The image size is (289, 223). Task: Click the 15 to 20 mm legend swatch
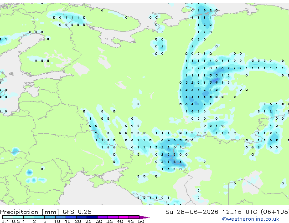point(71,217)
